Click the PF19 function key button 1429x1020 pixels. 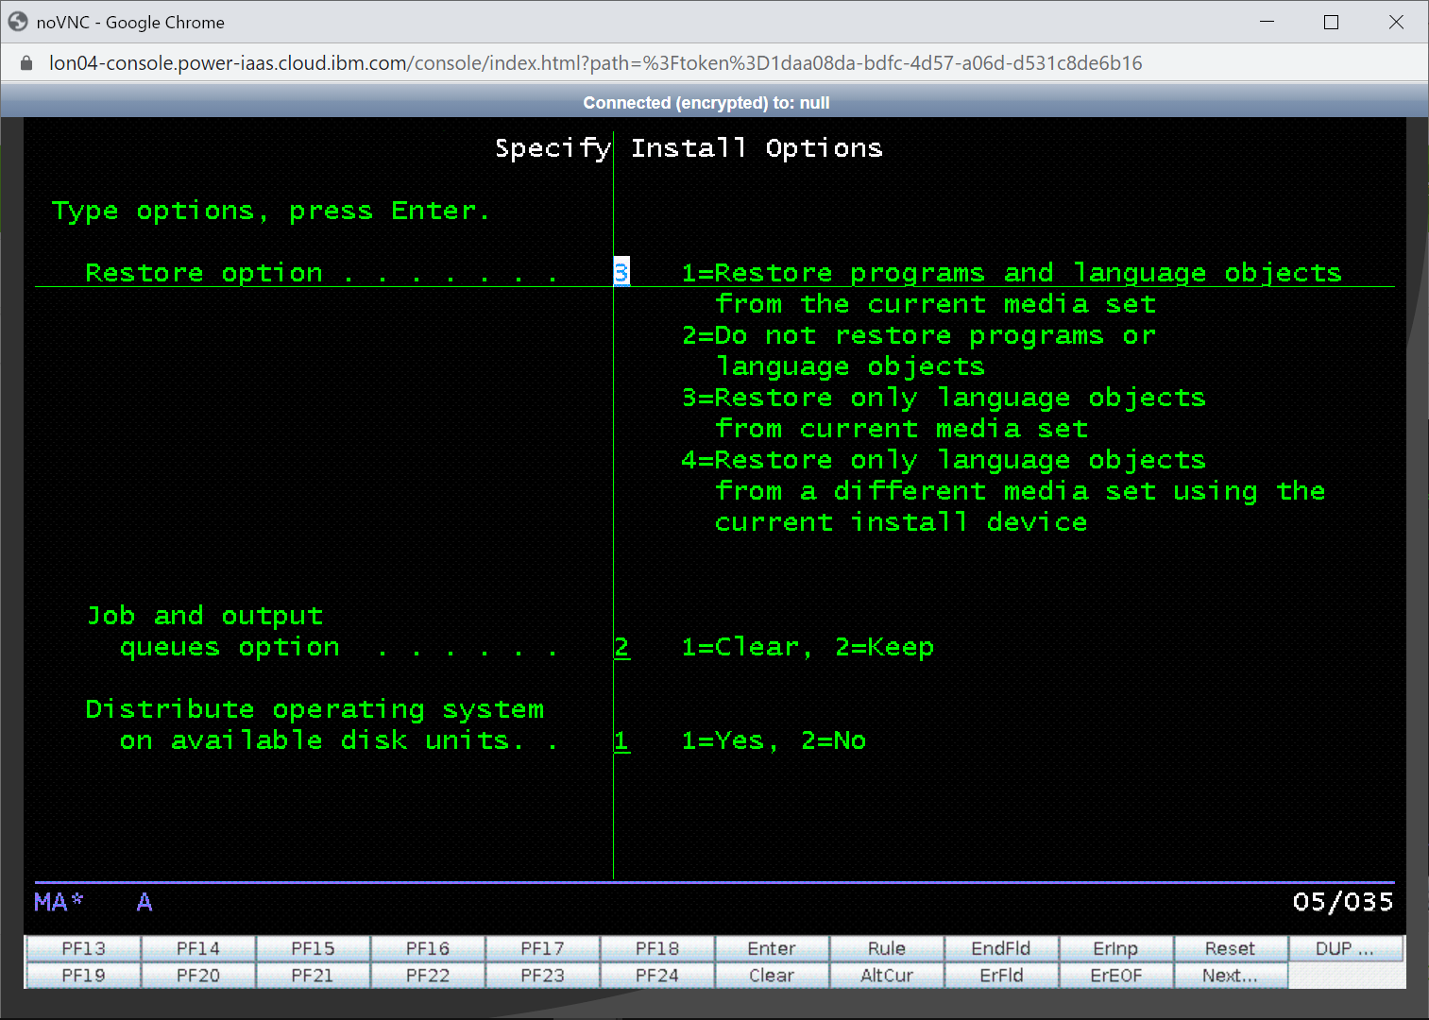tap(83, 976)
